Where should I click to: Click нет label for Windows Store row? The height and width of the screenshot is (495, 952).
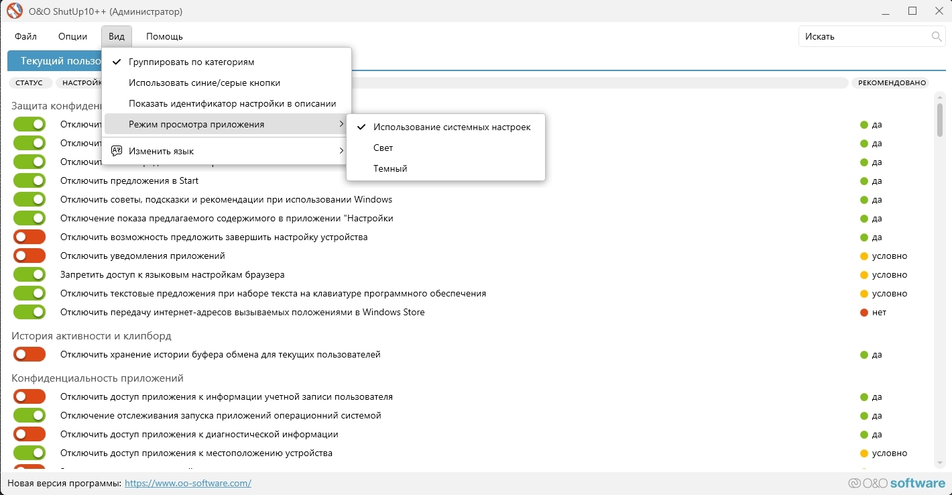click(879, 312)
